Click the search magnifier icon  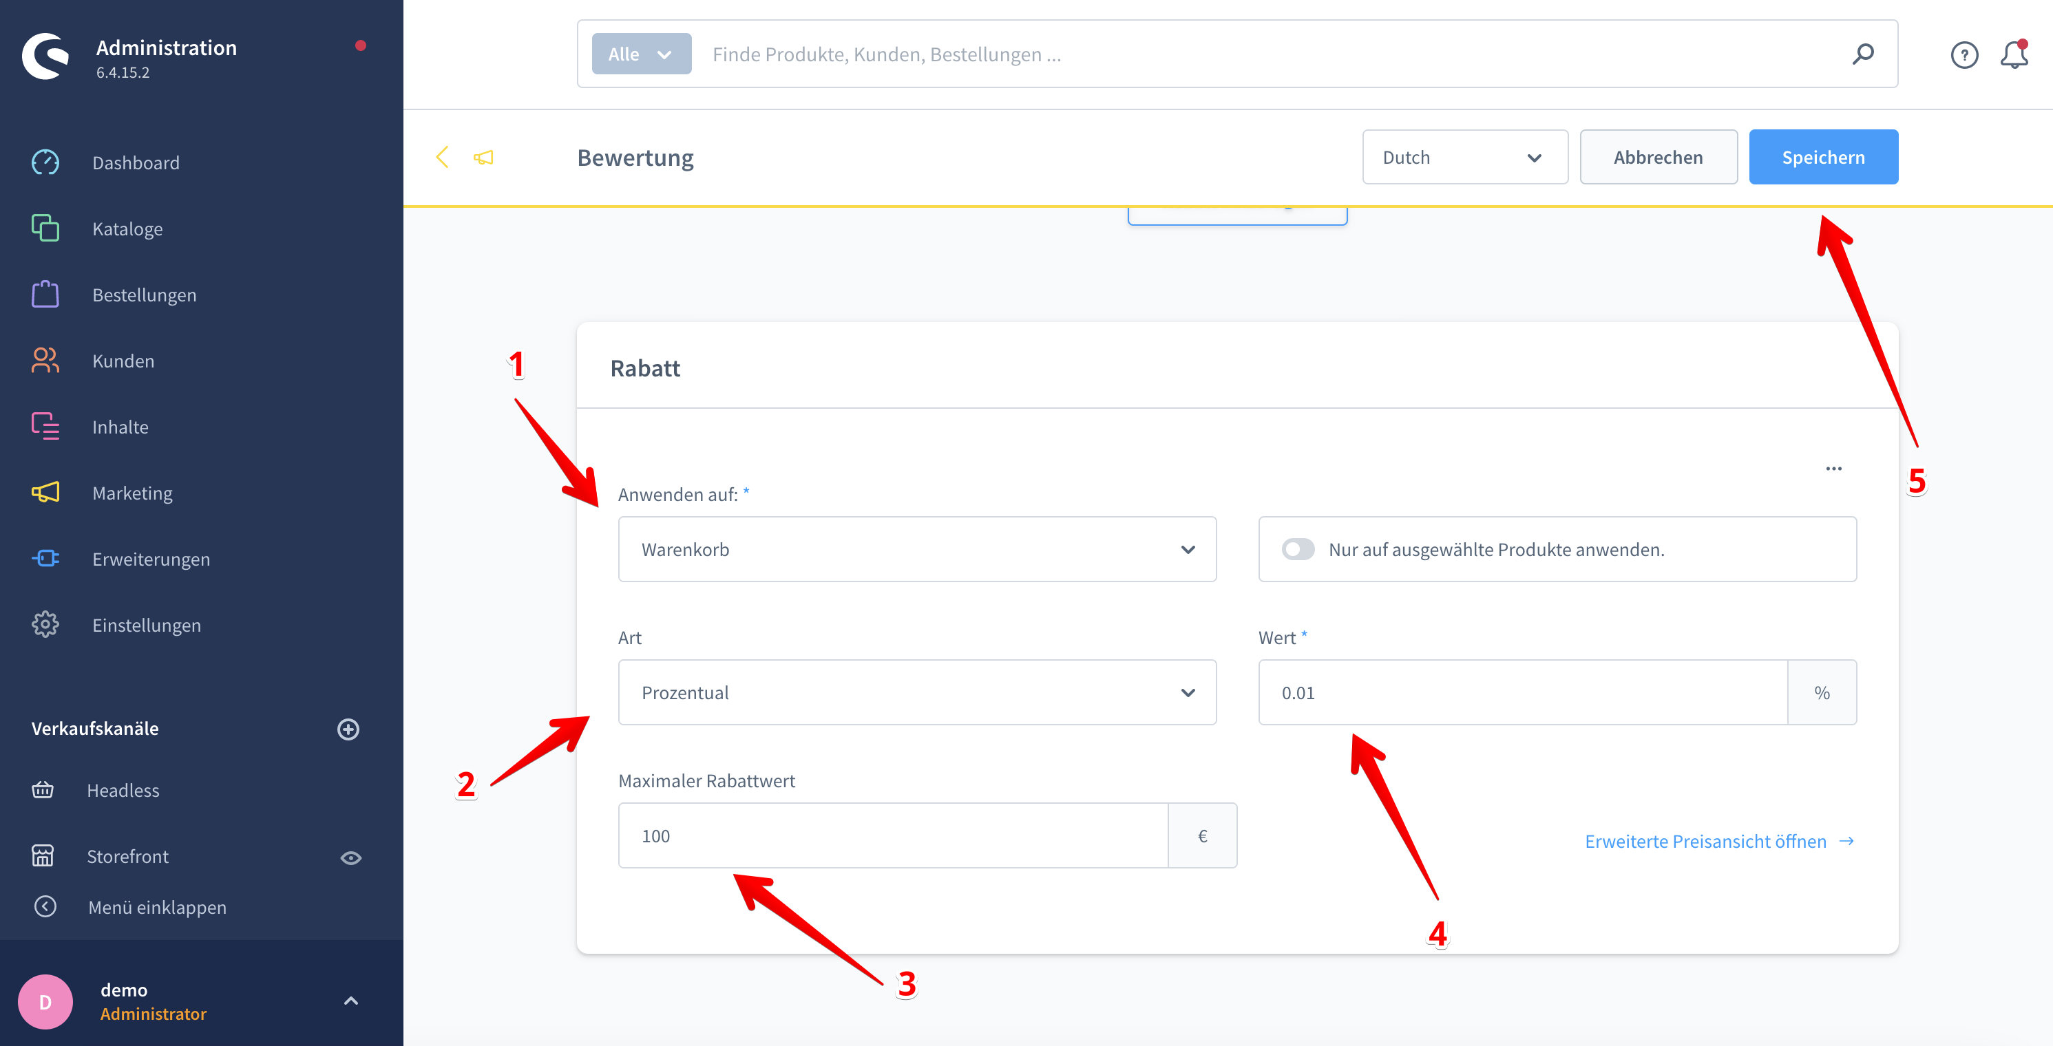tap(1862, 54)
